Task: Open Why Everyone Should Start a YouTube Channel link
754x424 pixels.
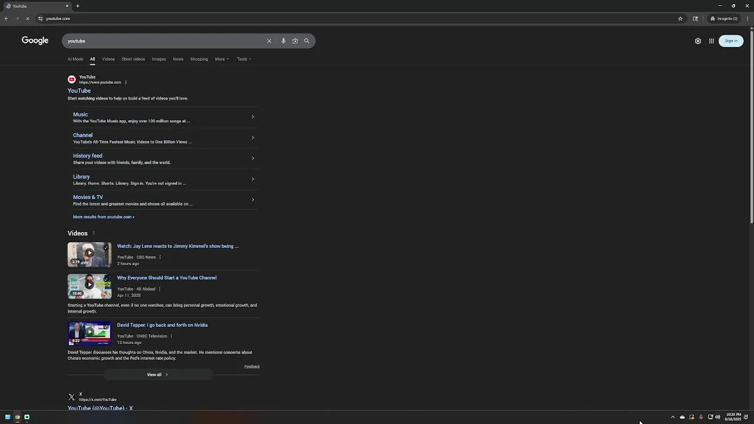Action: [x=167, y=278]
